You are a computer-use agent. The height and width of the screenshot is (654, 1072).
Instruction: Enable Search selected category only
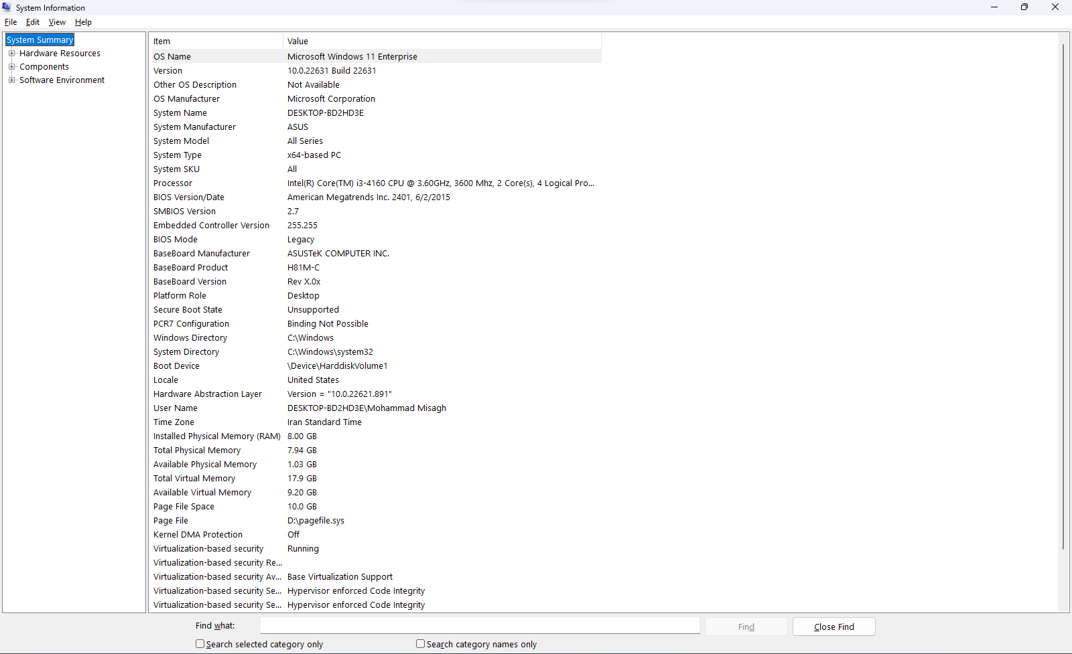[200, 644]
